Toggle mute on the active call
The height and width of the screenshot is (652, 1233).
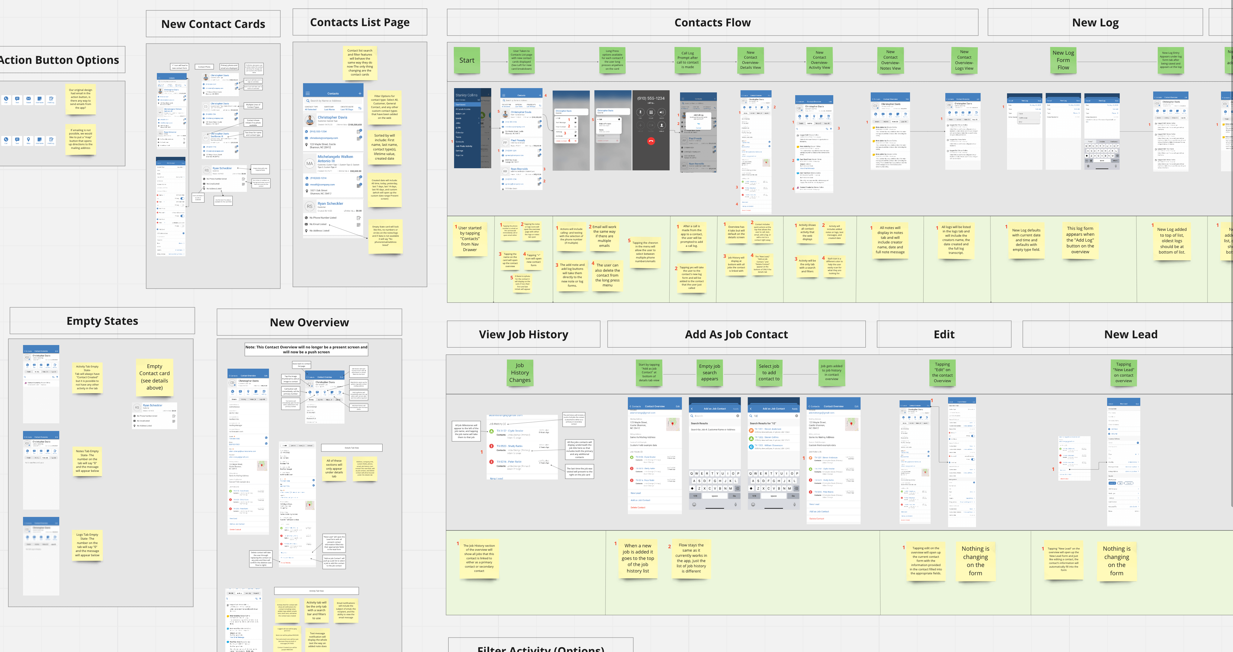(x=640, y=112)
